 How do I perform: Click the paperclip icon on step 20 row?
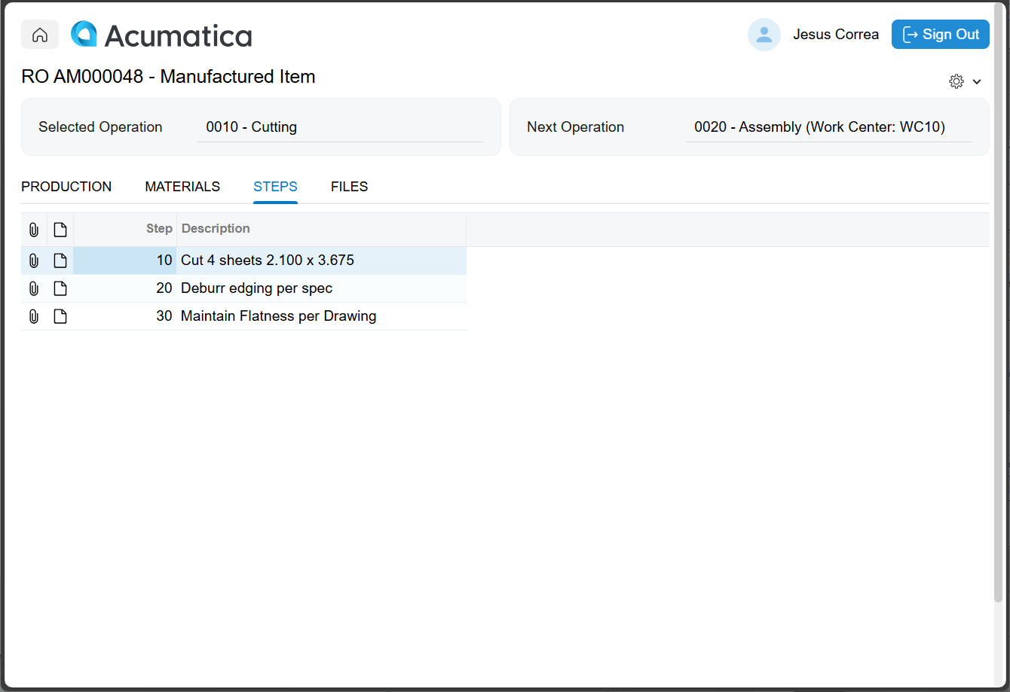pos(34,288)
